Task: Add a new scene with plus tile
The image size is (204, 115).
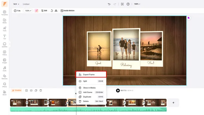Action: 174,102
